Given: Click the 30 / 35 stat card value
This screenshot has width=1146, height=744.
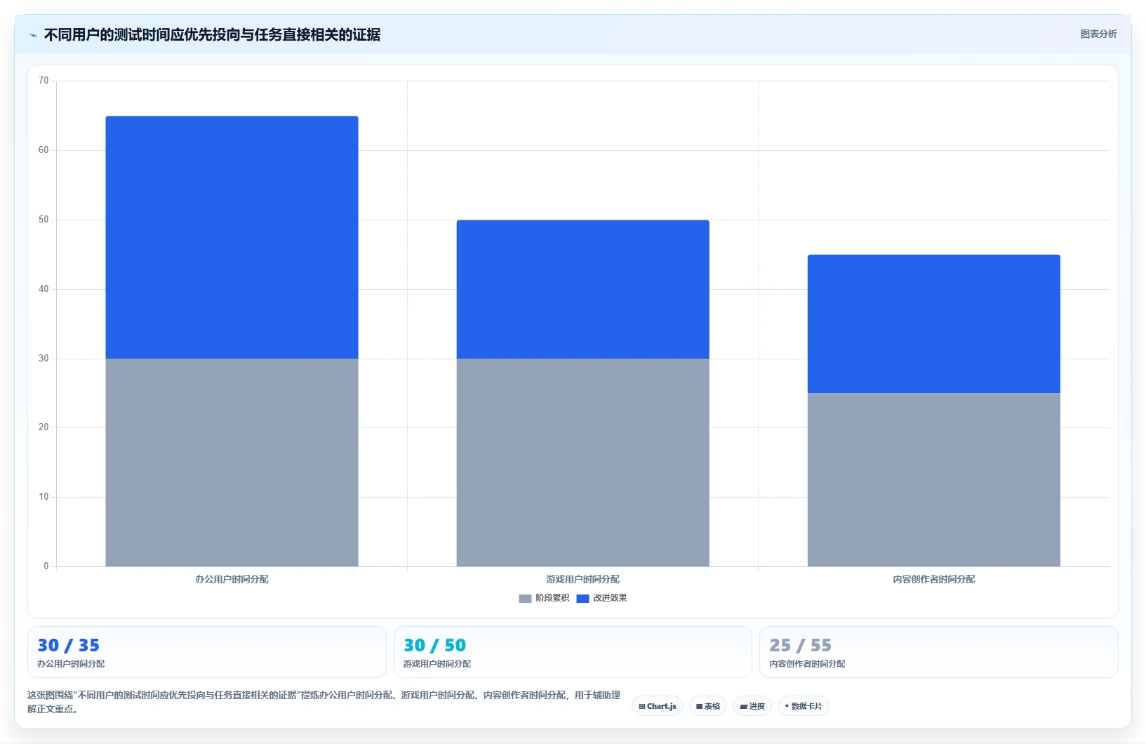Looking at the screenshot, I should coord(69,645).
